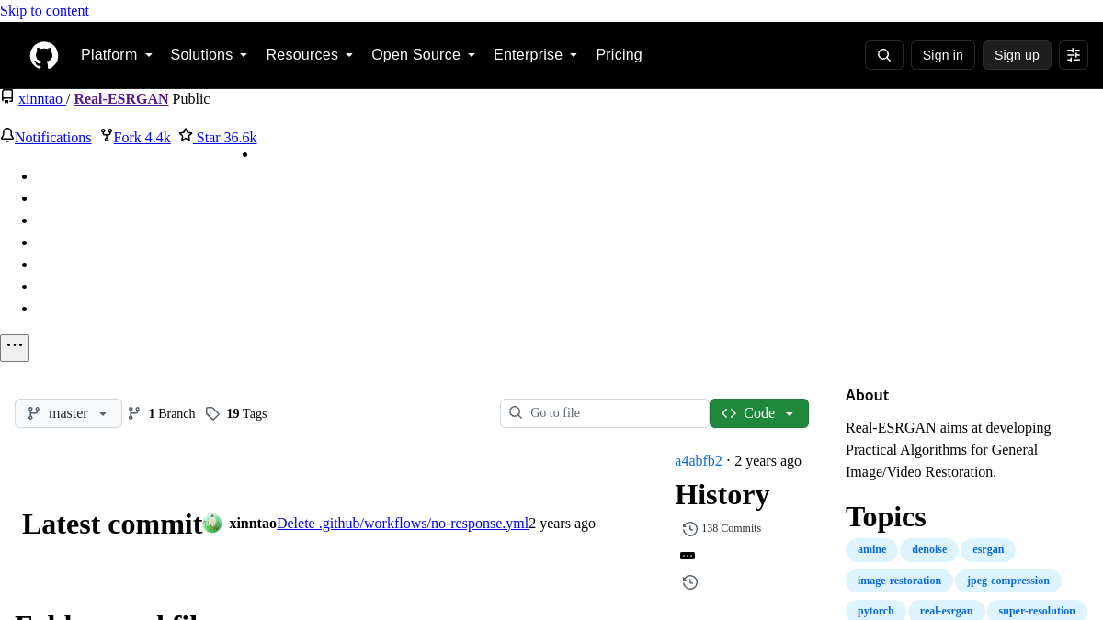Open xinntao owner link
Image resolution: width=1103 pixels, height=620 pixels.
point(40,99)
